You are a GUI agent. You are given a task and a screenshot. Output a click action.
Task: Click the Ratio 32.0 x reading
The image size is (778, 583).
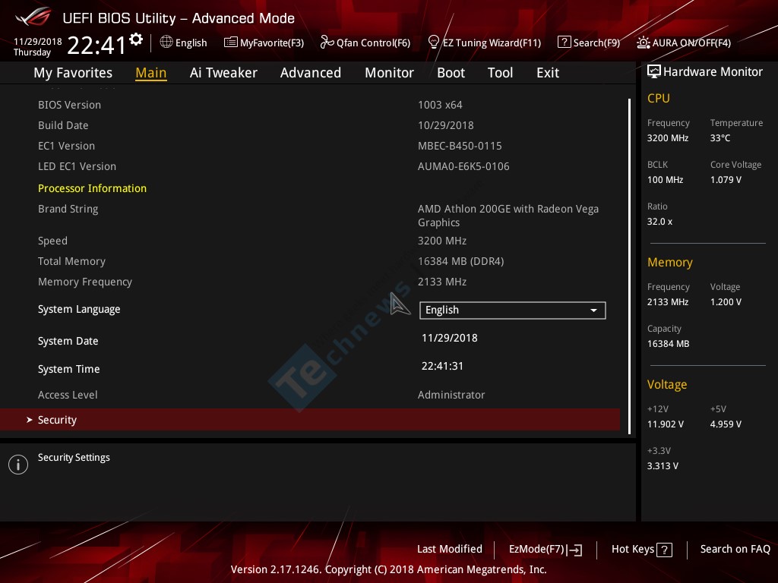click(x=659, y=222)
